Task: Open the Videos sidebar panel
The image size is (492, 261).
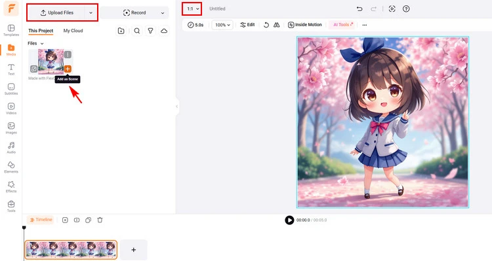Action: click(x=11, y=109)
